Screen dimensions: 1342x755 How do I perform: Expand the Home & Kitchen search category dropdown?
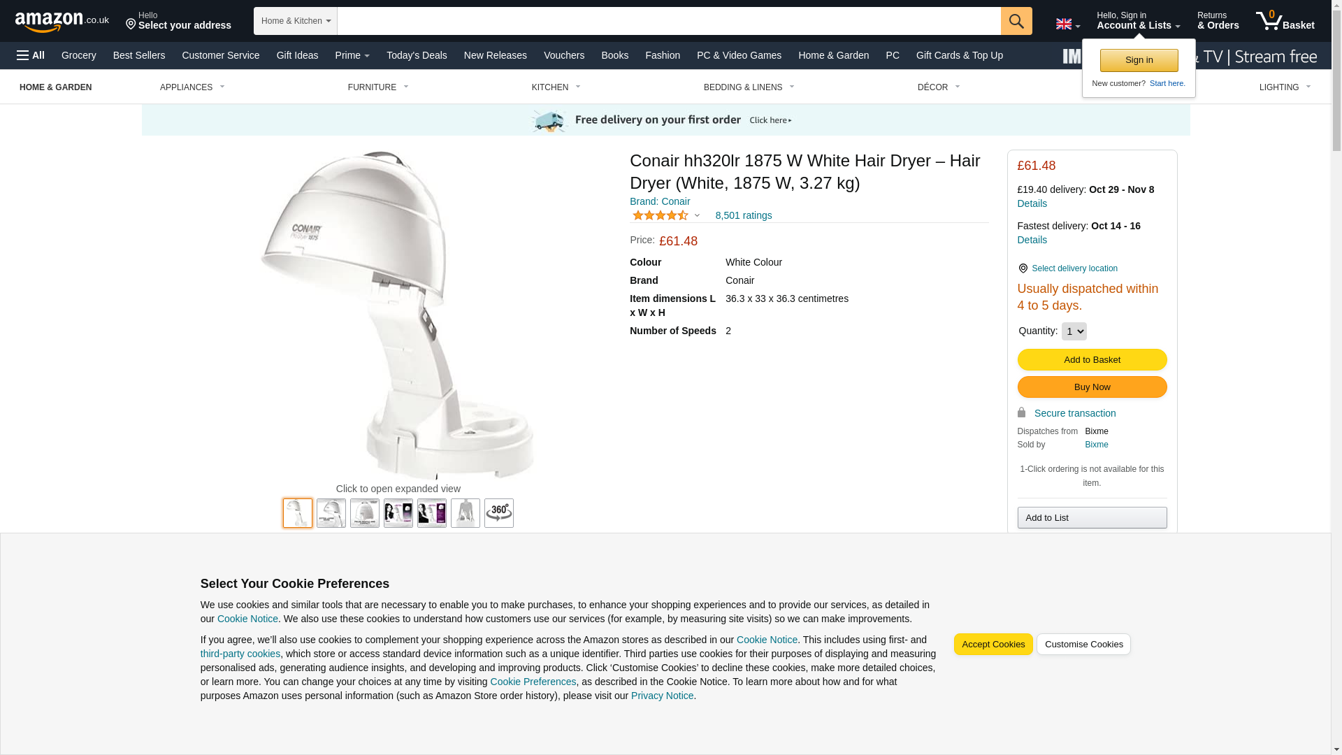[296, 21]
